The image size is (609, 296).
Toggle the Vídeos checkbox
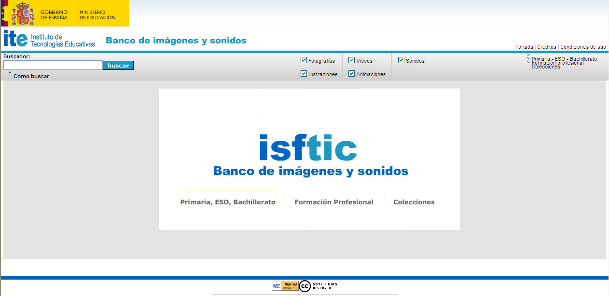351,60
